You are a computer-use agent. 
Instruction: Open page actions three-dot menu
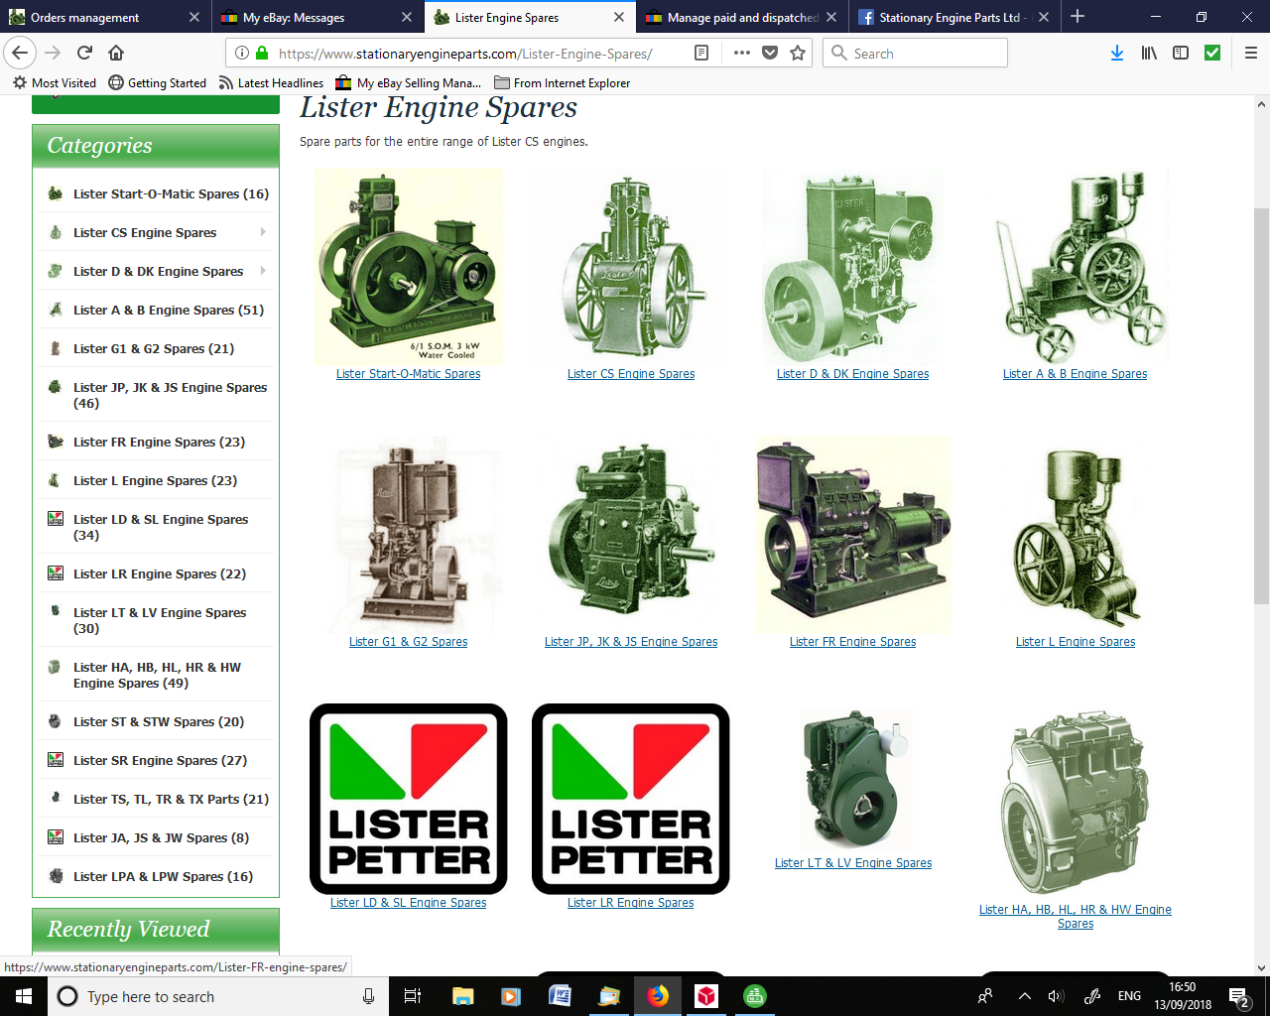(x=742, y=53)
